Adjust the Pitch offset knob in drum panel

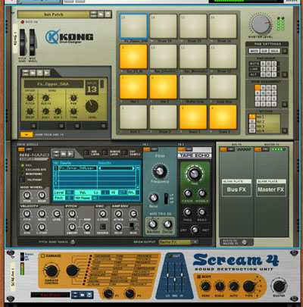(x=30, y=98)
